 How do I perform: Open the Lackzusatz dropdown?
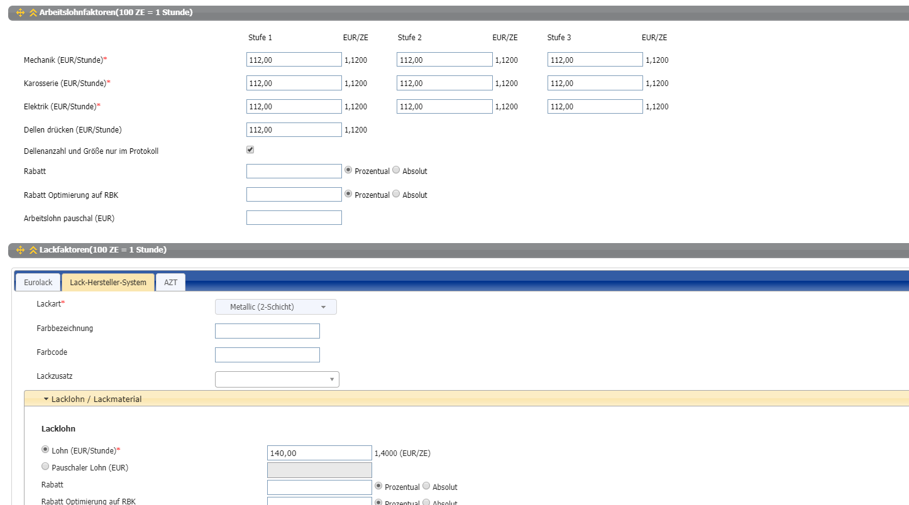(277, 379)
